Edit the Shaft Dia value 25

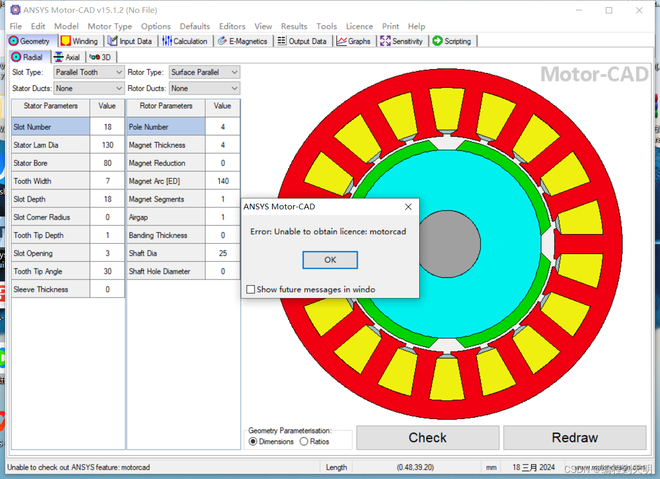pyautogui.click(x=223, y=253)
